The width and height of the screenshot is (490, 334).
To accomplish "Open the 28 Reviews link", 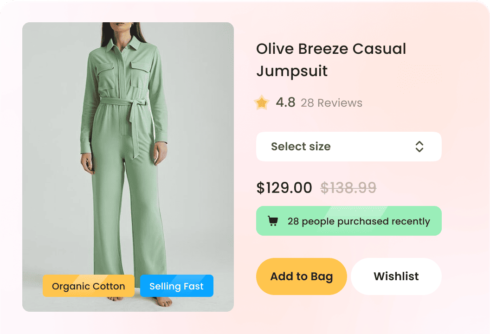I will 331,103.
